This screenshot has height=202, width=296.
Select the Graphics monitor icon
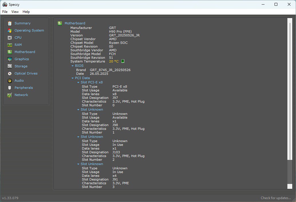(x=10, y=59)
